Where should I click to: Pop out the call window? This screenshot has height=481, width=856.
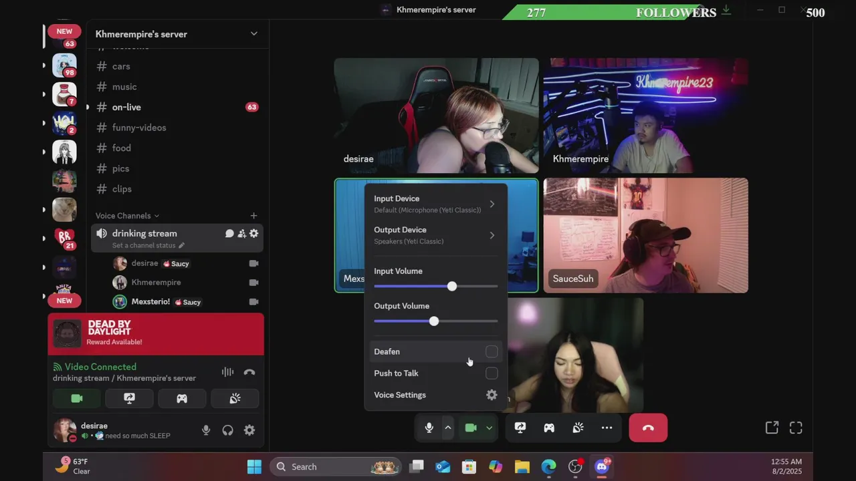[772, 428]
